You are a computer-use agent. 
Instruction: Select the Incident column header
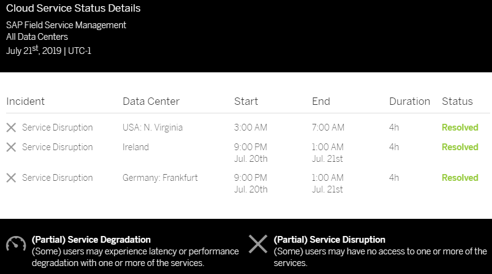(25, 101)
